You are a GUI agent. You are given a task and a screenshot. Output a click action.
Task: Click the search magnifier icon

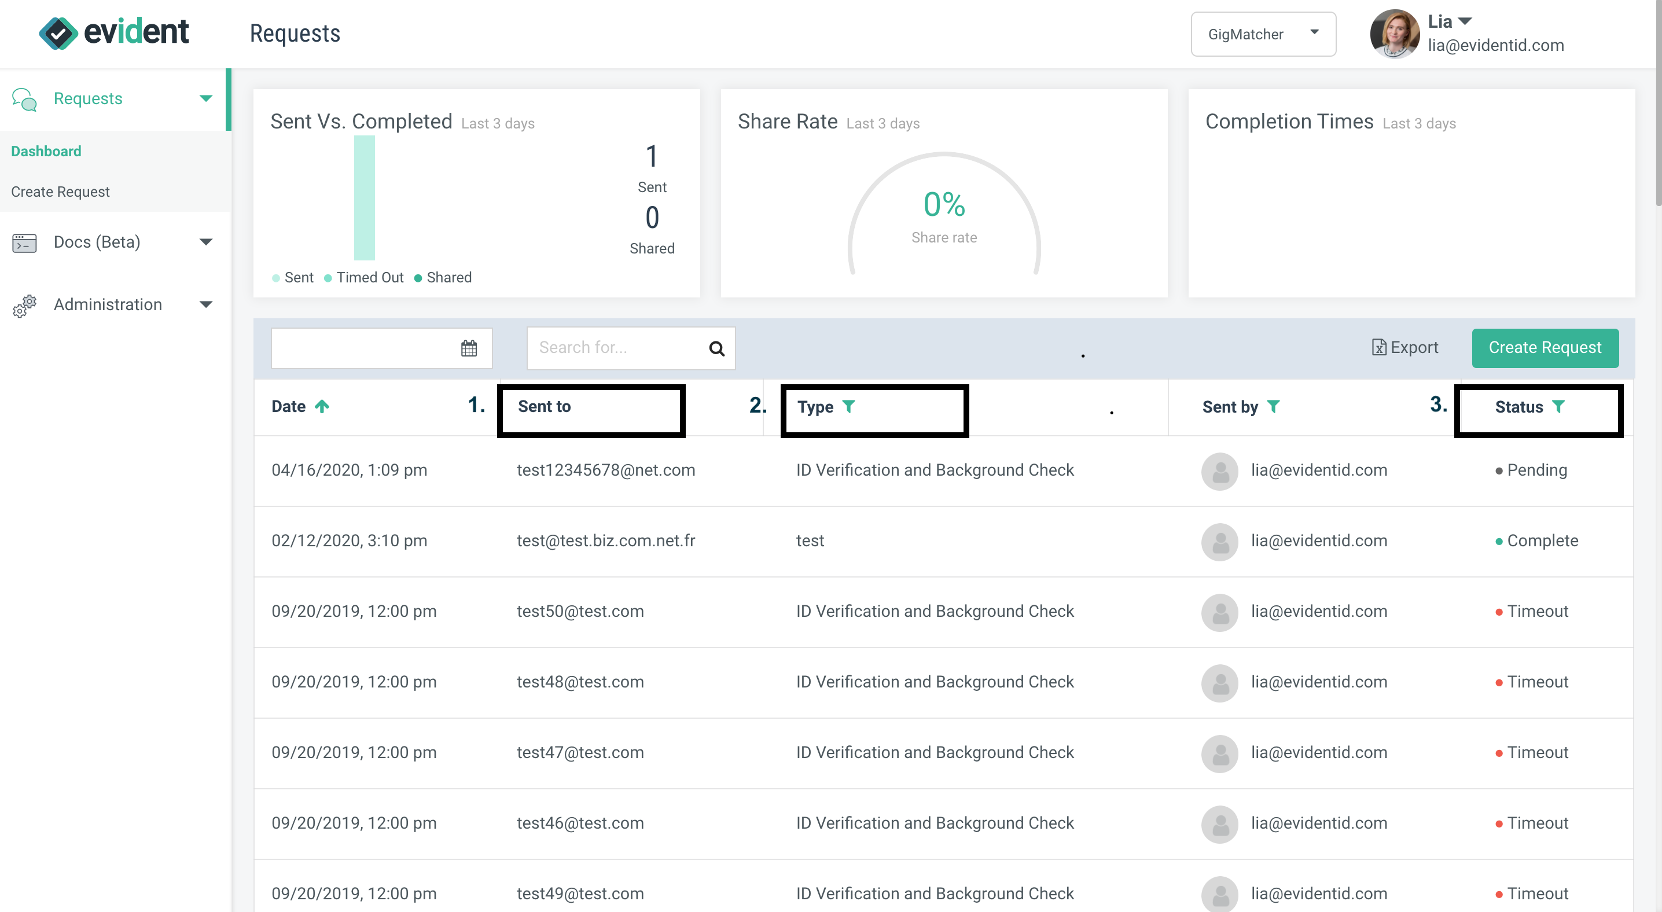tap(717, 348)
